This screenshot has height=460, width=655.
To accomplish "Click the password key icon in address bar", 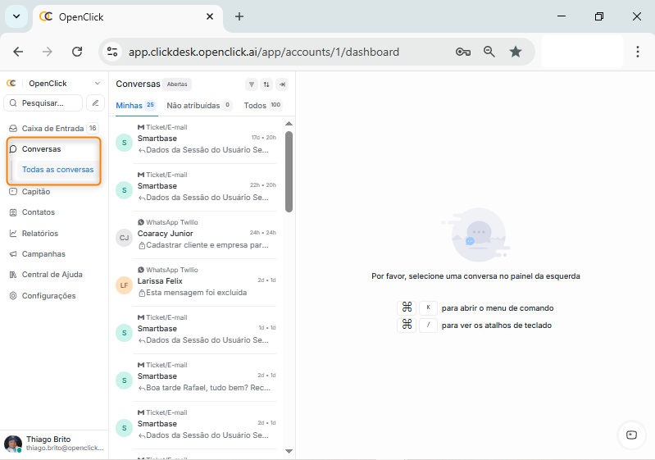I will click(463, 52).
